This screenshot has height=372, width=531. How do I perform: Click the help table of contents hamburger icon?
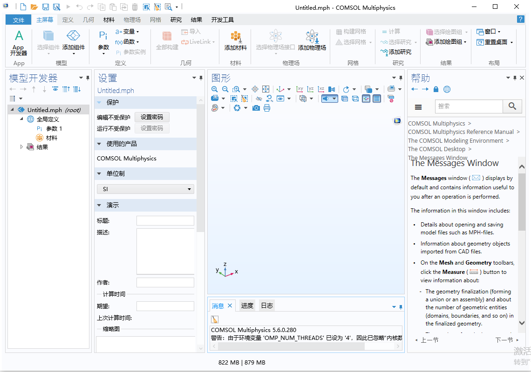(x=418, y=107)
